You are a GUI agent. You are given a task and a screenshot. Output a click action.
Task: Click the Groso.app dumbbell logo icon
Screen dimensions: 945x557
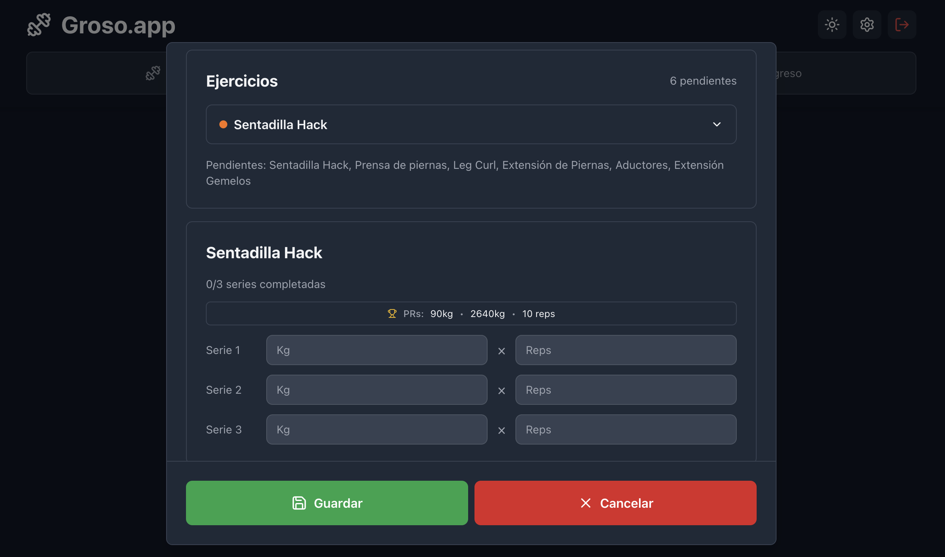pos(39,25)
